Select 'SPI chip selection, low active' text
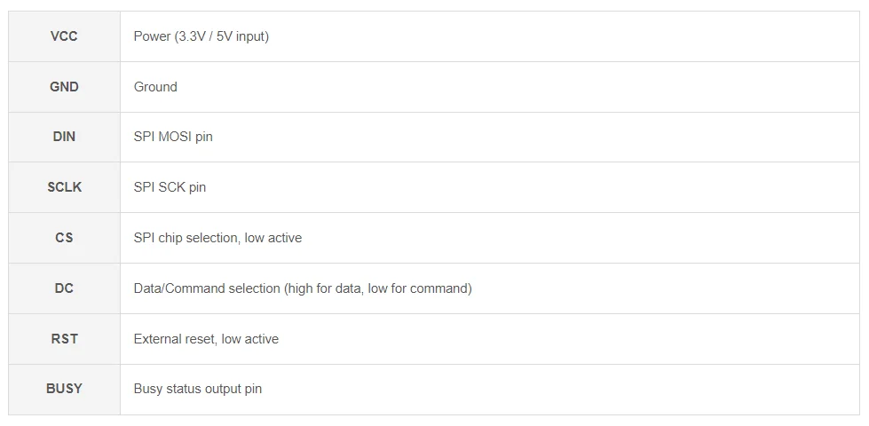Viewport: 869px width, 426px height. (x=217, y=238)
